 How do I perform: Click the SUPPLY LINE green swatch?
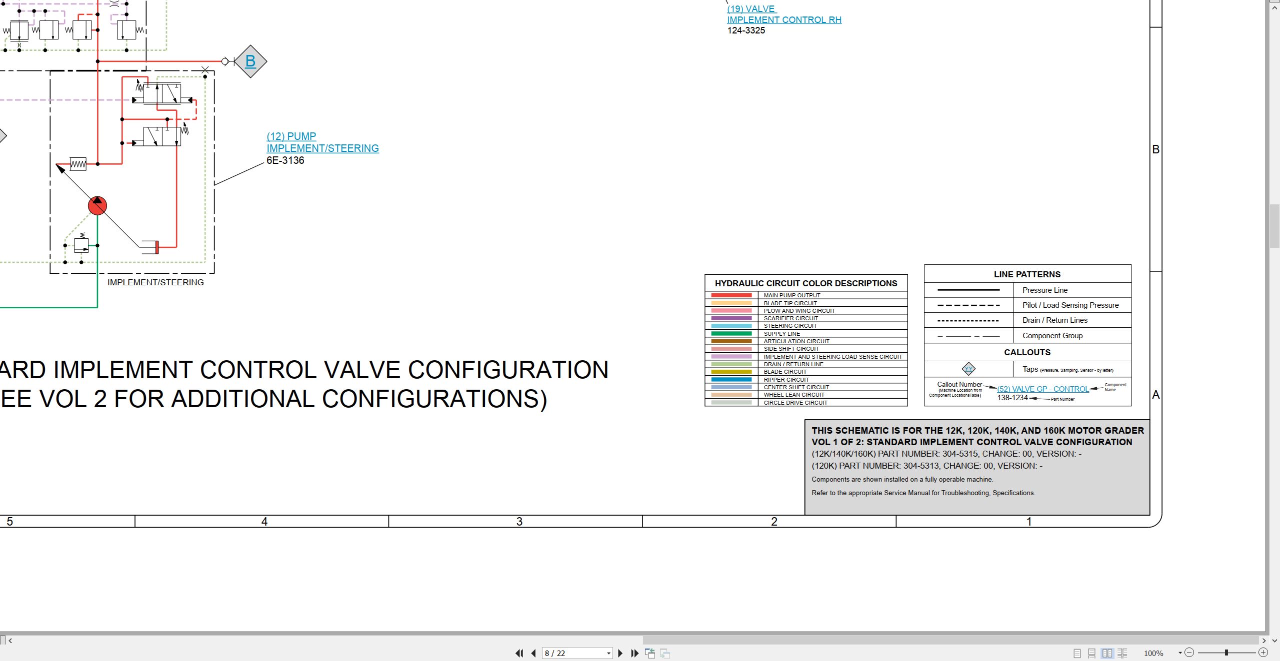tap(731, 333)
